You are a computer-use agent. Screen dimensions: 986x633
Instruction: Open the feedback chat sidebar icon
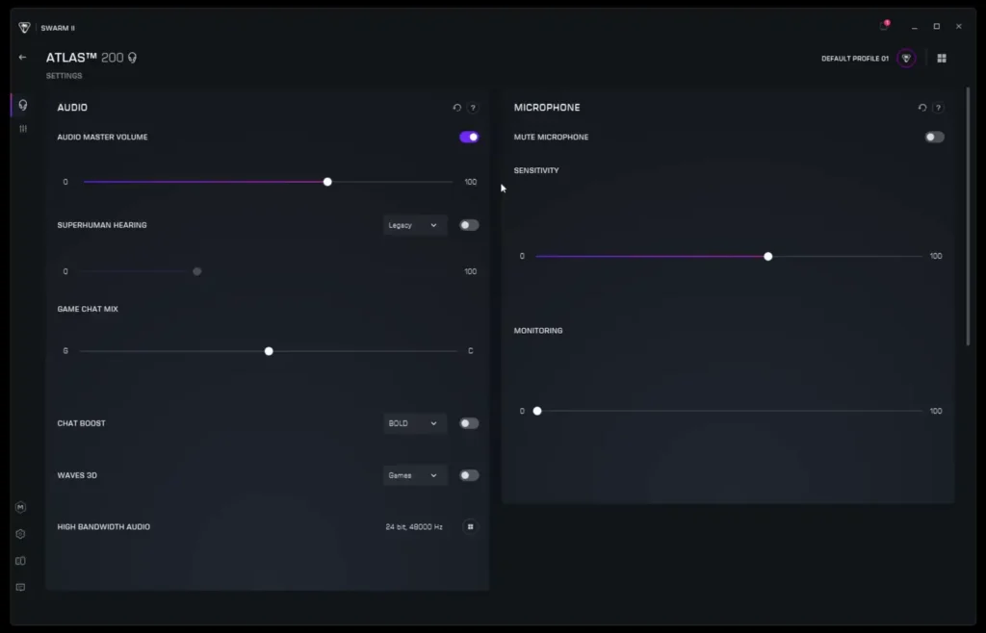tap(21, 587)
